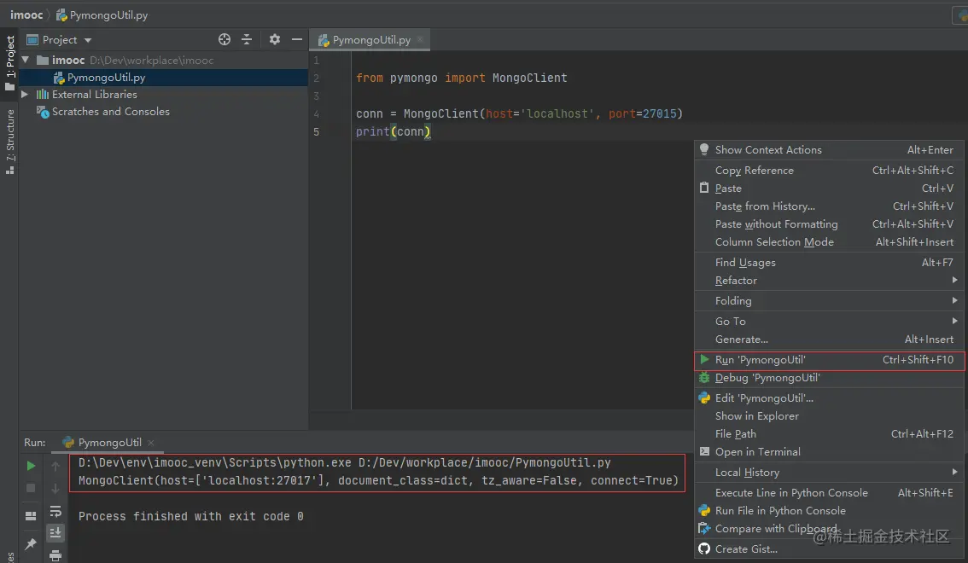
Task: Collapse the imooc project folder
Action: pyautogui.click(x=26, y=60)
